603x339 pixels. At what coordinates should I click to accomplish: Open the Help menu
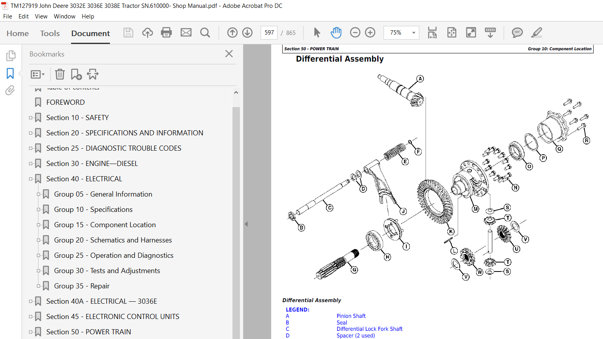88,16
